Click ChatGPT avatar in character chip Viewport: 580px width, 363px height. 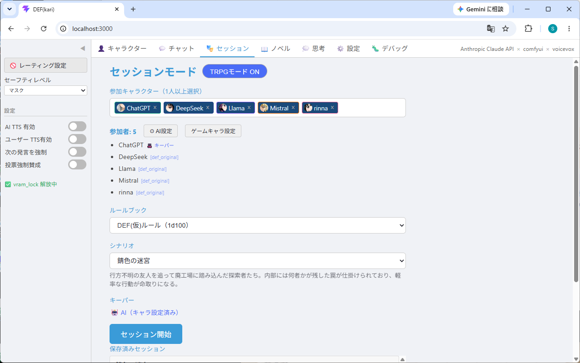click(121, 108)
